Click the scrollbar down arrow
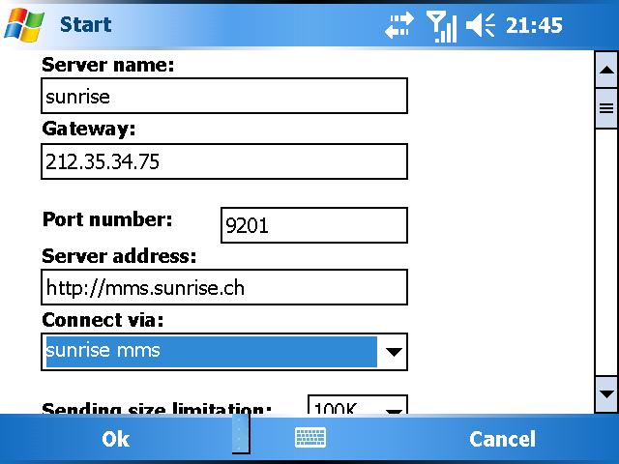This screenshot has height=464, width=619. point(606,394)
